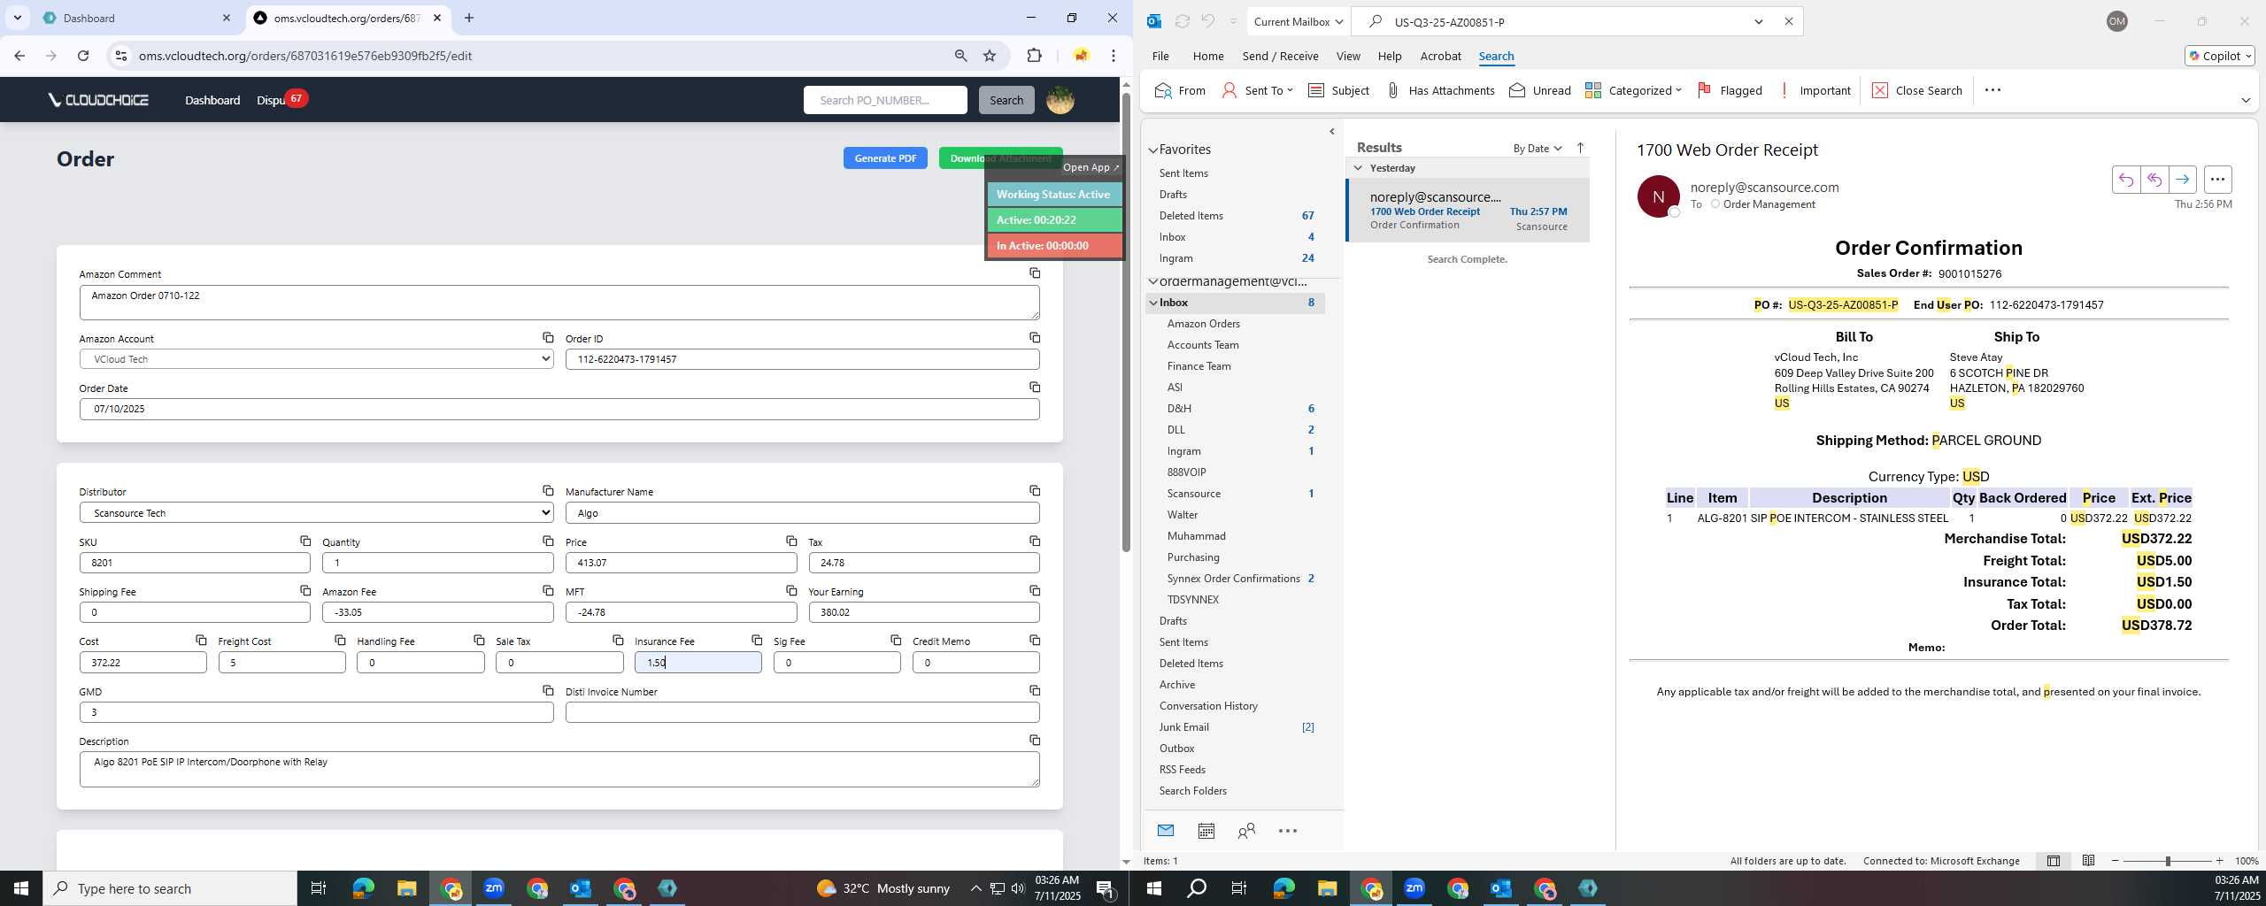The width and height of the screenshot is (2266, 906).
Task: Copy the Tax value
Action: pos(1035,541)
